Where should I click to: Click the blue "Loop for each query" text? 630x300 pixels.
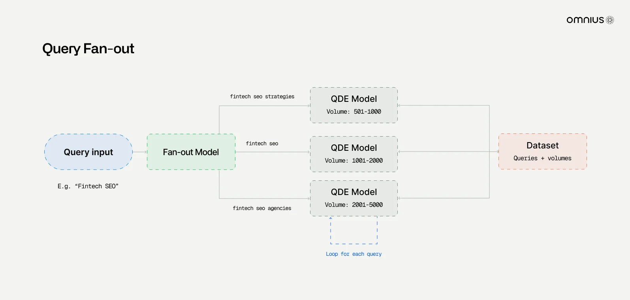coord(354,254)
